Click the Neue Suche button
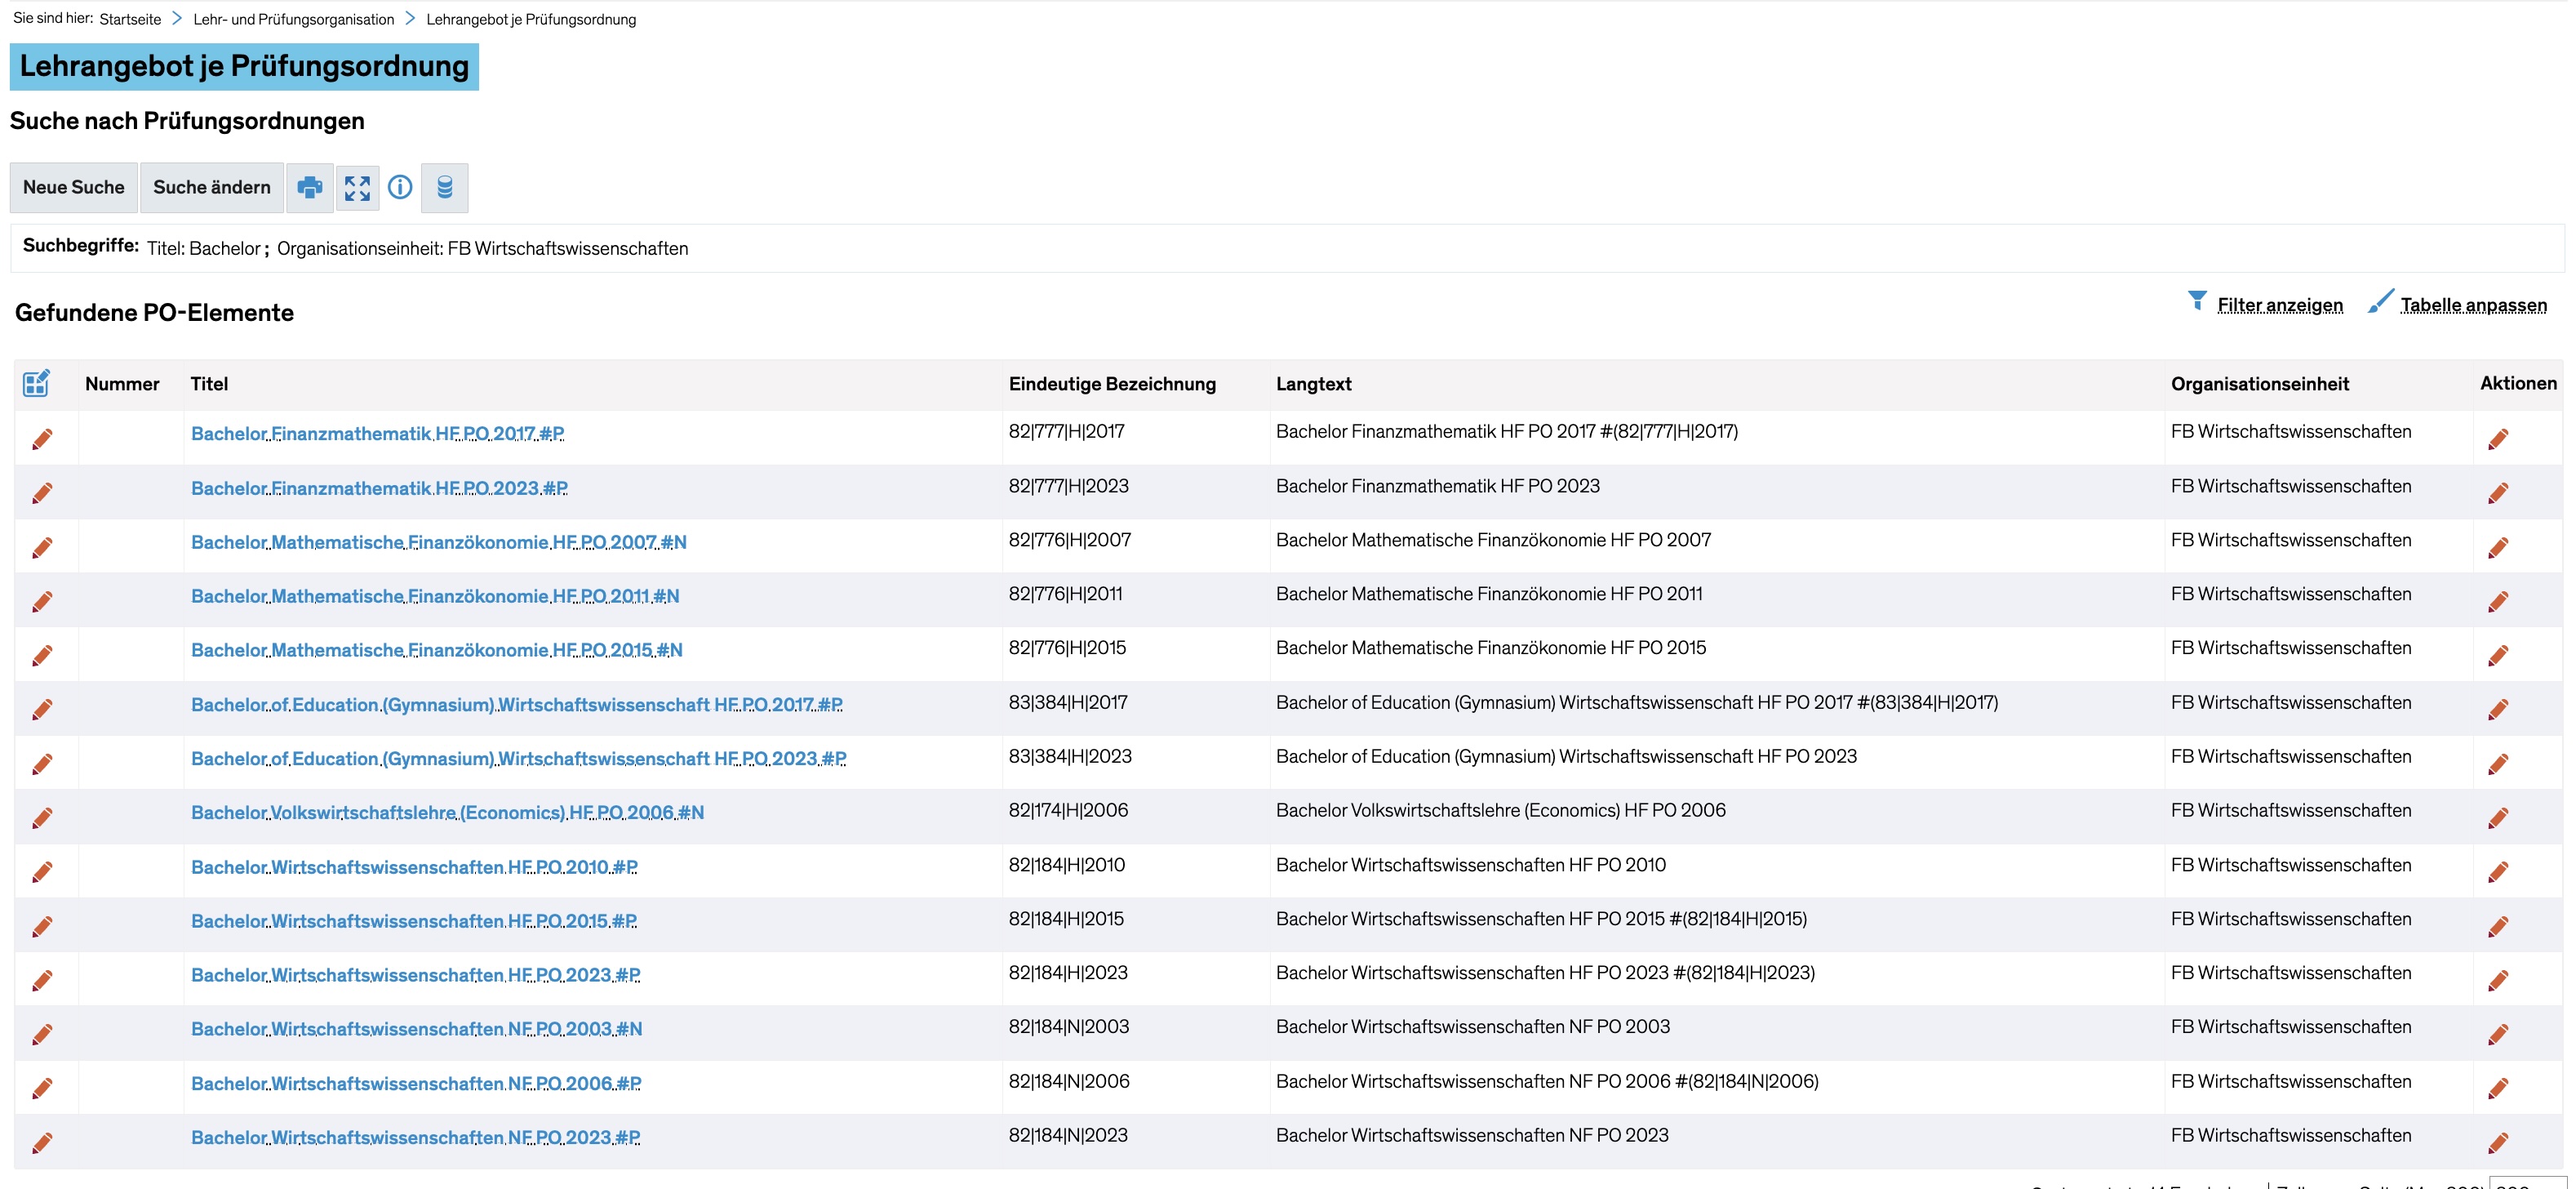Screen dimensions: 2576x1189 pyautogui.click(x=74, y=187)
